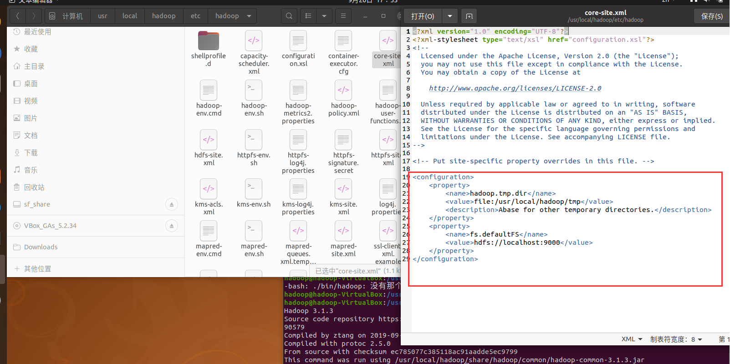Viewport: 730px width, 364px height.
Task: Click the 'Compiled with protoc 2.5.0' terminal line
Action: pos(337,344)
